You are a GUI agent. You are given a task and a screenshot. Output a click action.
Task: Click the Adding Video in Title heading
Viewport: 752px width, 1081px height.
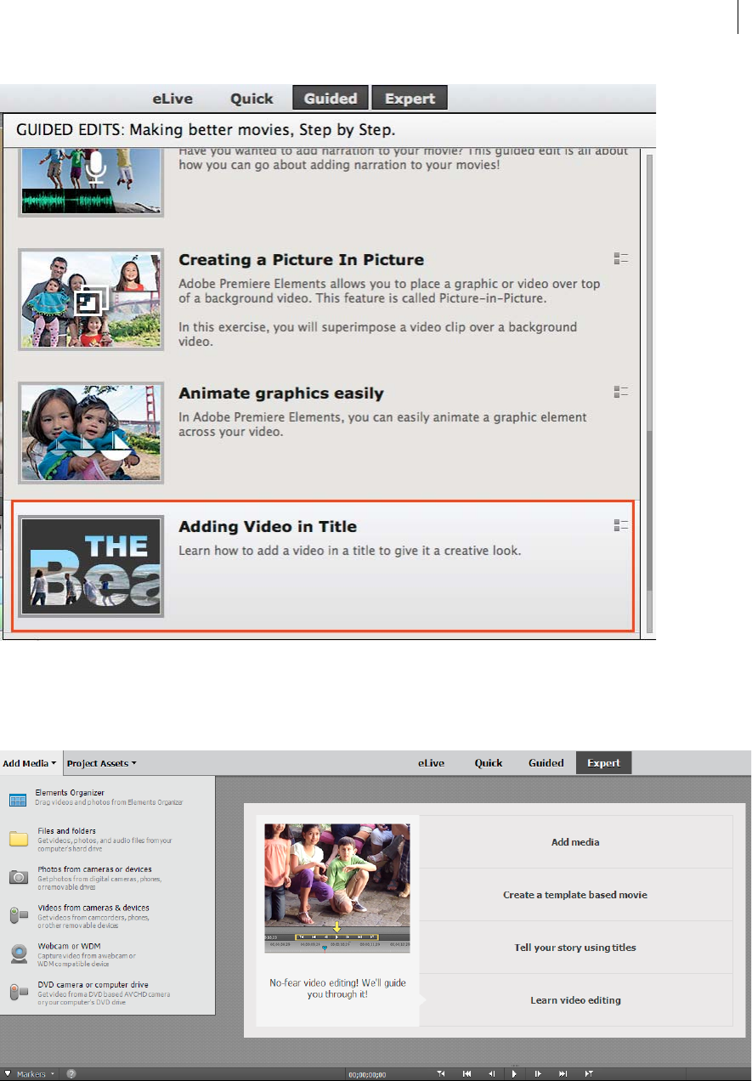(x=267, y=527)
